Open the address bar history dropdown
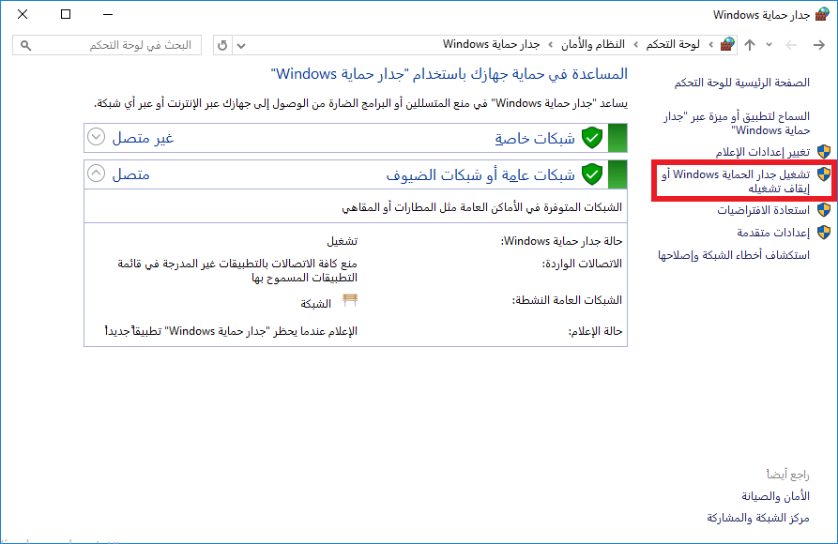Image resolution: width=838 pixels, height=544 pixels. (241, 45)
